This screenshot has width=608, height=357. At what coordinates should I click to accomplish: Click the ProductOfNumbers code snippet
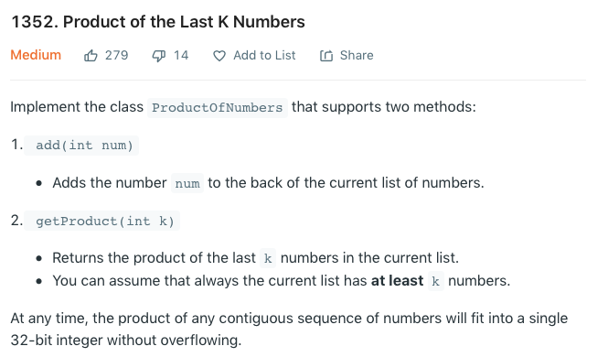pos(218,107)
